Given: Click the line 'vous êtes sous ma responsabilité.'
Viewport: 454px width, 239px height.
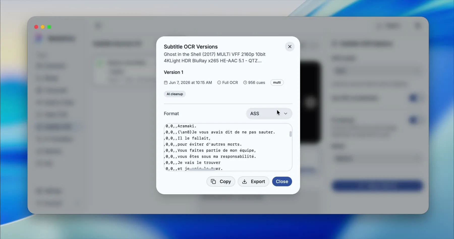Looking at the screenshot, I should [217, 156].
